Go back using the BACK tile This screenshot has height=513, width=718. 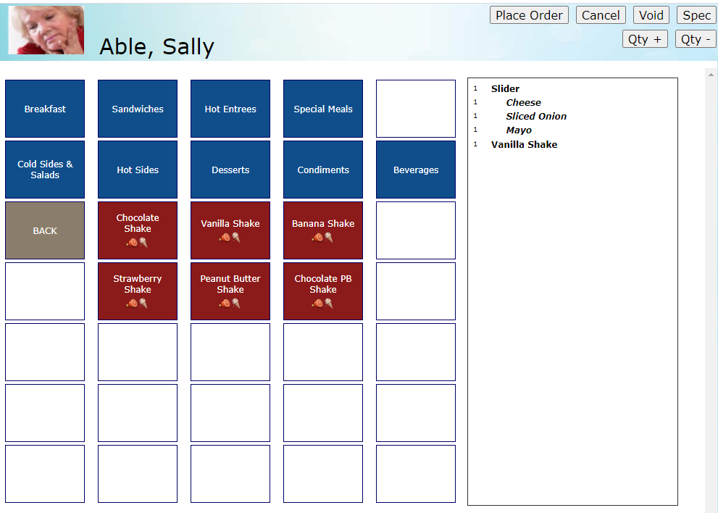[45, 230]
